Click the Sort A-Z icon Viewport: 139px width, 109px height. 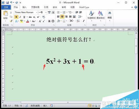(x=78, y=21)
